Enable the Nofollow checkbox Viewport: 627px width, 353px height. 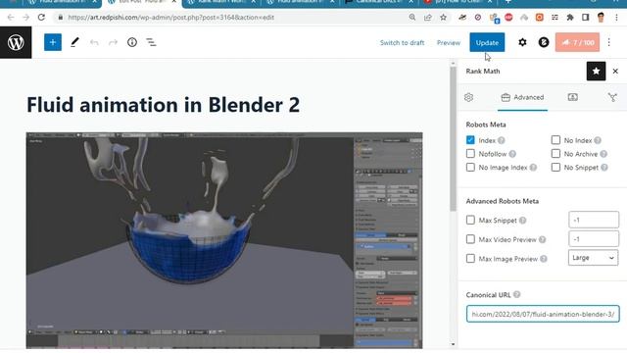(x=470, y=154)
